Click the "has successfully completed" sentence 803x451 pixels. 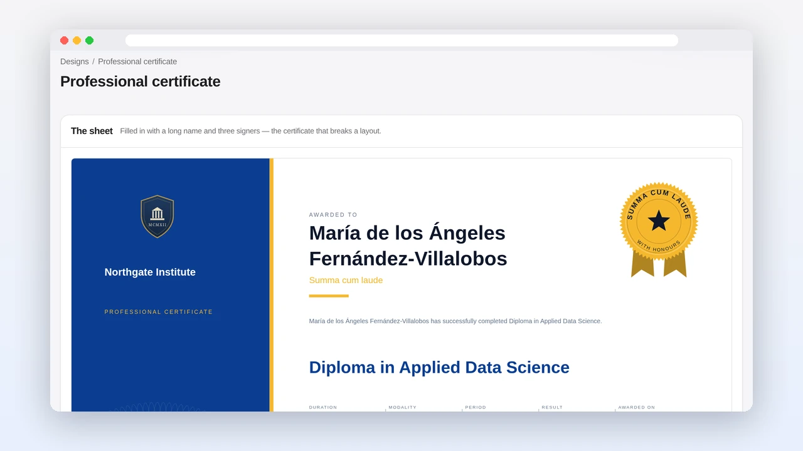455,321
